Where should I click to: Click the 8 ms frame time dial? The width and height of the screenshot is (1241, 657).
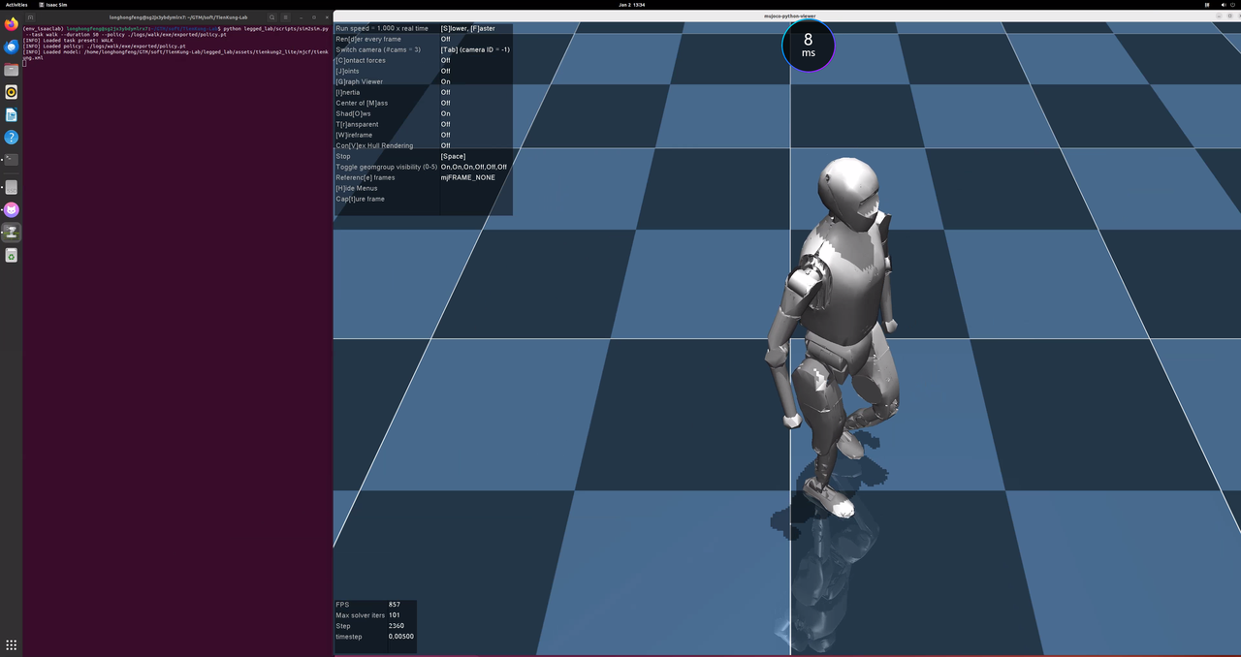coord(808,46)
